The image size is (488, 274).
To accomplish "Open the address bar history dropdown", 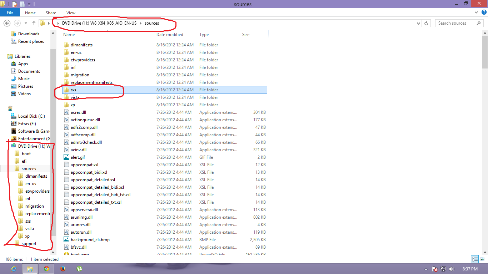I will (x=419, y=23).
